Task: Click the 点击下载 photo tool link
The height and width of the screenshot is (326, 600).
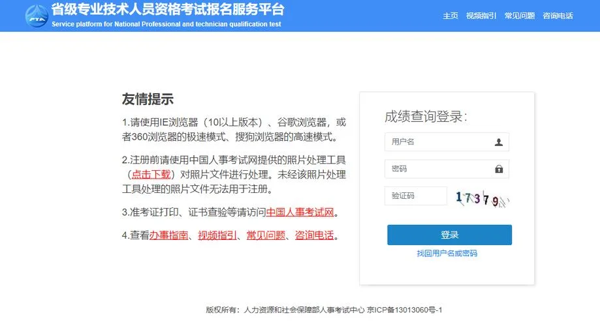Action: point(151,175)
